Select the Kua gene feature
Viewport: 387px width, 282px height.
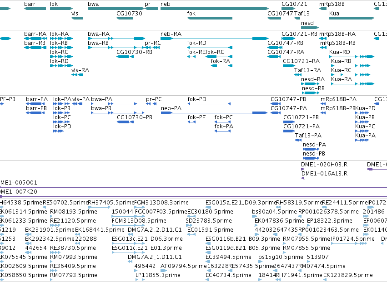tap(352, 18)
